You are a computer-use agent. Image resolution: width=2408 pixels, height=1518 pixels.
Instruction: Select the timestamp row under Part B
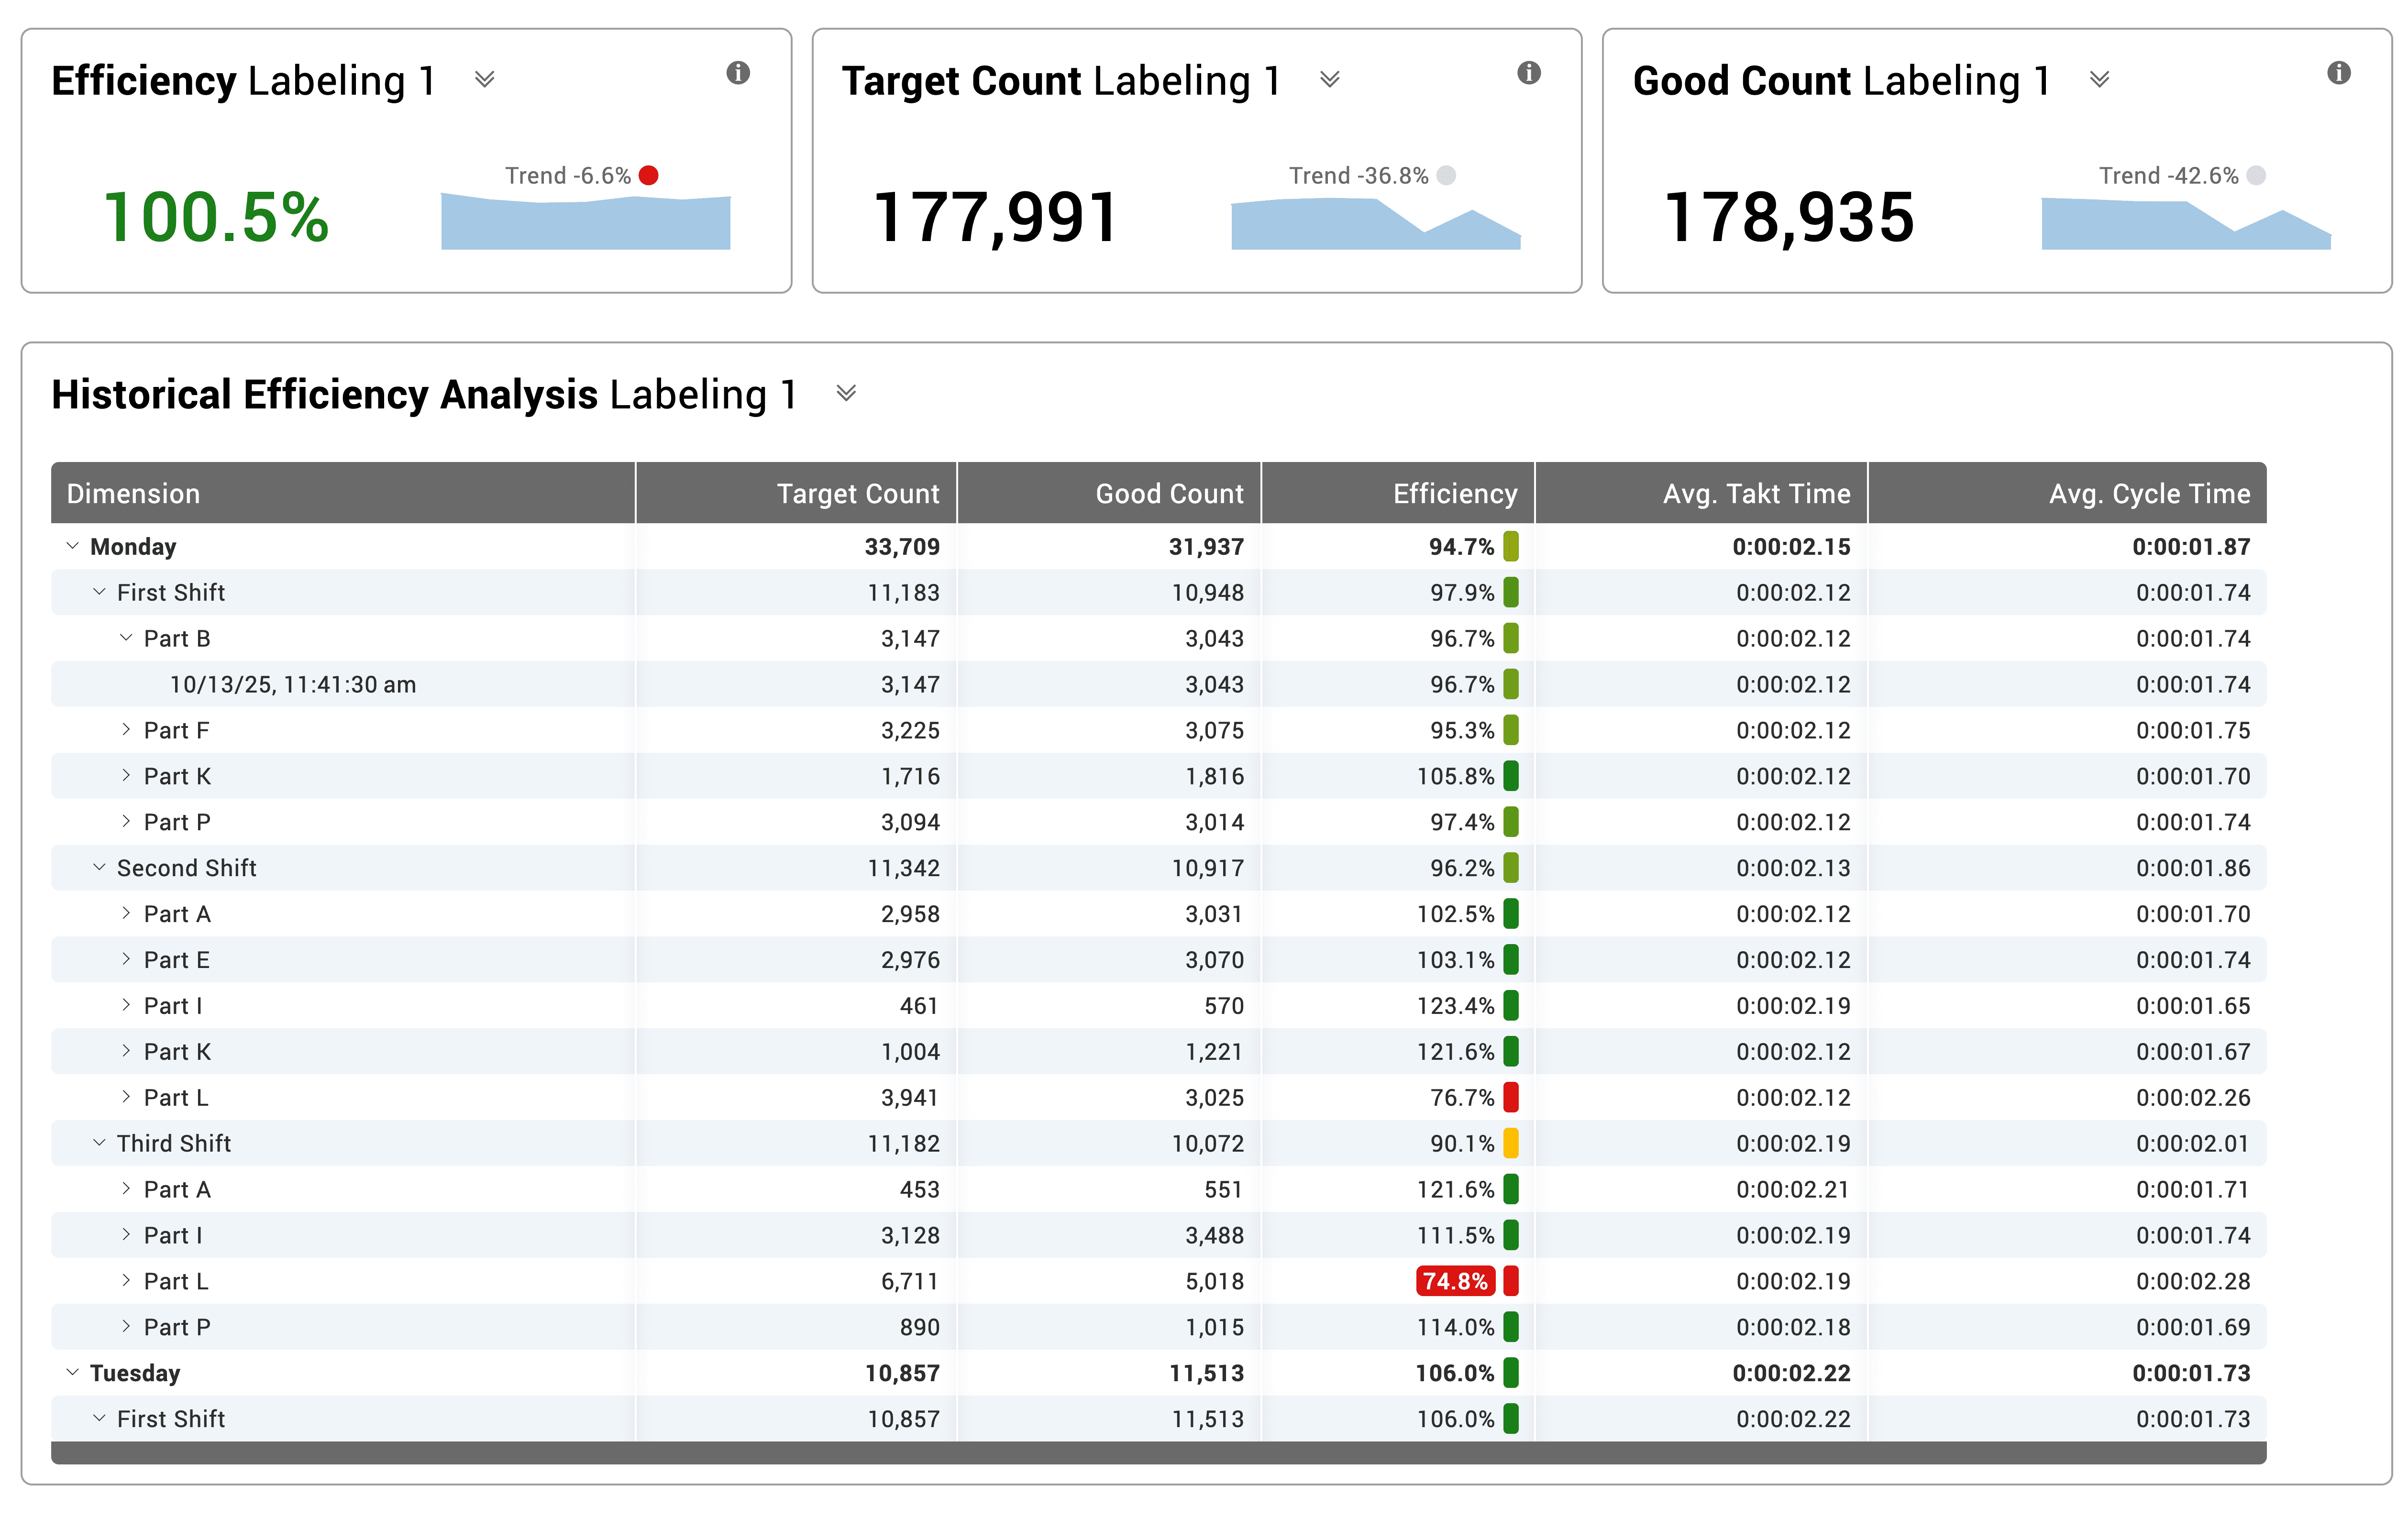point(293,684)
